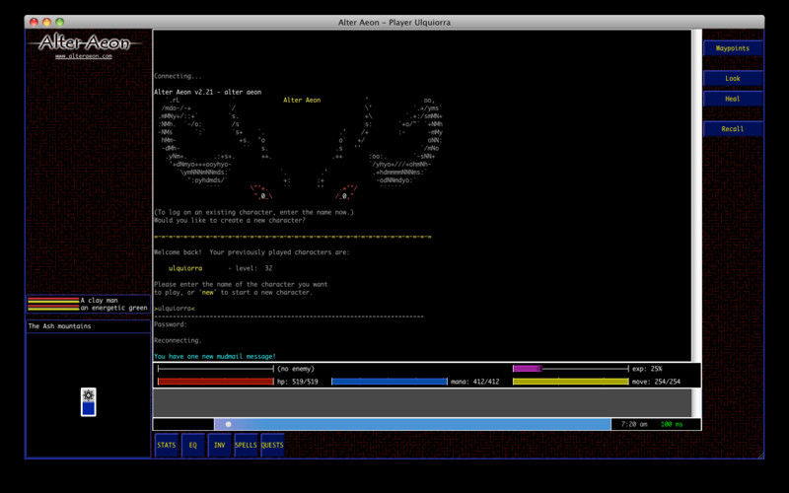Click 'exp: 25%' readout
The width and height of the screenshot is (789, 493).
click(x=647, y=369)
